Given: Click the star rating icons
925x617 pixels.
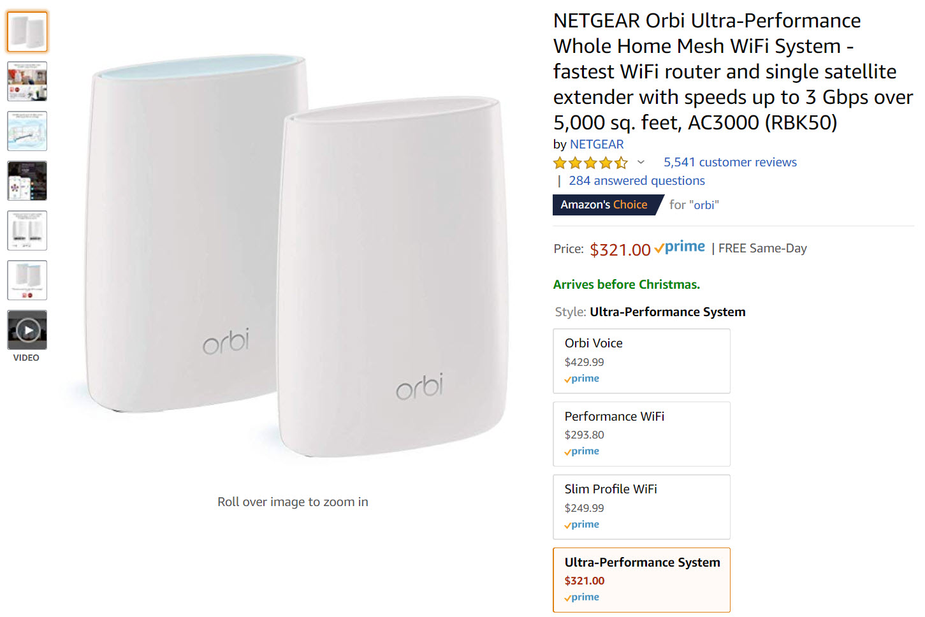Looking at the screenshot, I should pos(590,163).
